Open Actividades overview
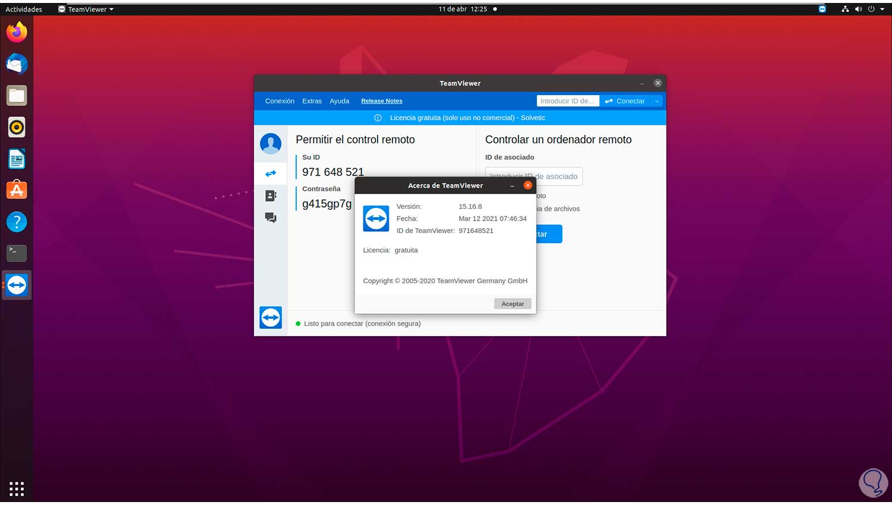The height and width of the screenshot is (505, 892). (24, 9)
